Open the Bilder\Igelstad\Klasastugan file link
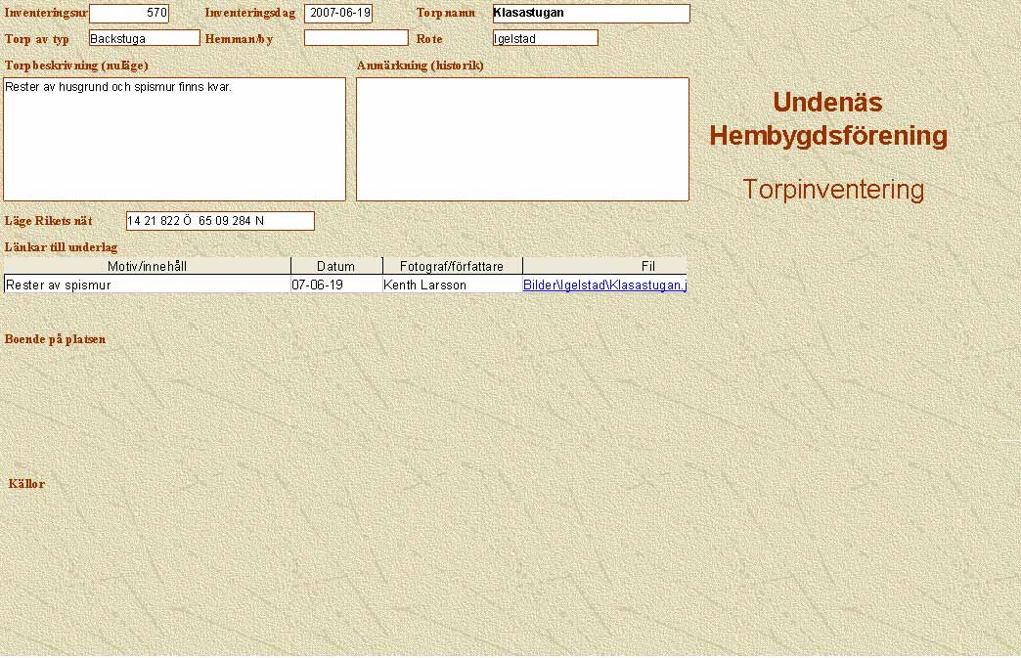Image resolution: width=1021 pixels, height=658 pixels. 604,285
